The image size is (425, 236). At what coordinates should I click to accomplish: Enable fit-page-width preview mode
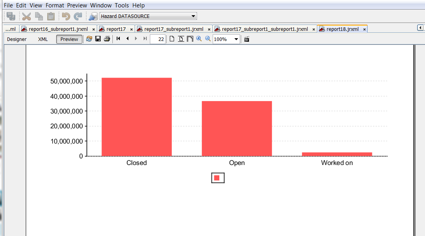coord(190,39)
